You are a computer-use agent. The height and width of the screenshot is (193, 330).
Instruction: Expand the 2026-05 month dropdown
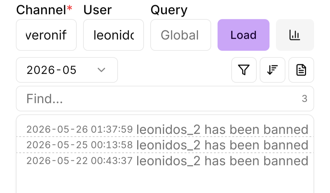click(67, 70)
